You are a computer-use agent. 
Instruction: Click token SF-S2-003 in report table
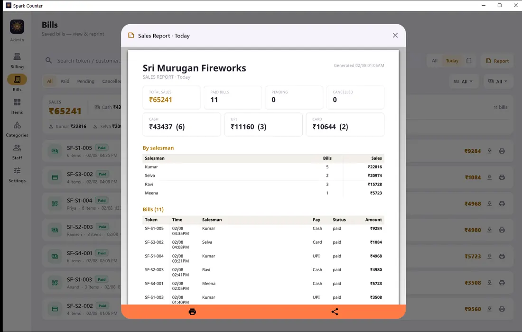tap(154, 270)
